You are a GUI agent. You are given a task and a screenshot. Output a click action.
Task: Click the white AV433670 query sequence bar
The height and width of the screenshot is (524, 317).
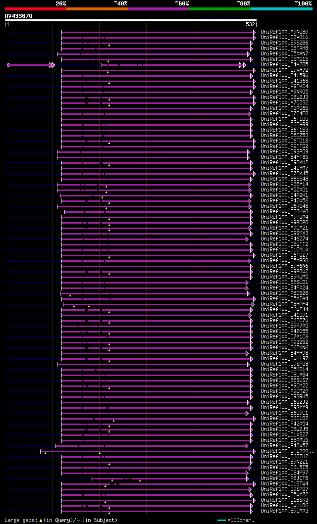click(x=131, y=20)
